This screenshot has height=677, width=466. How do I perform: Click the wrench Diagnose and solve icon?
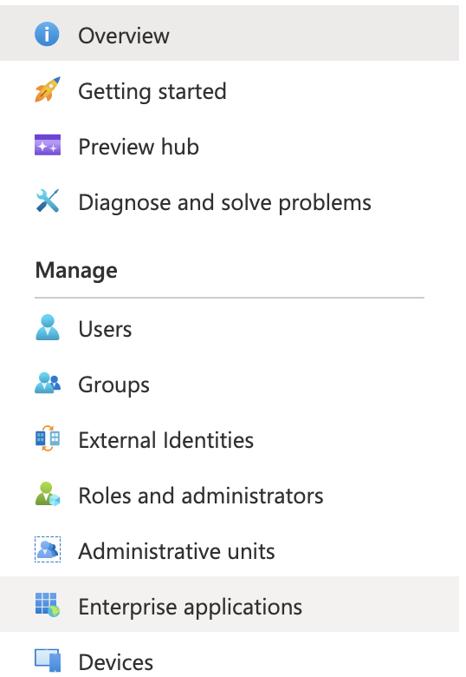(x=48, y=200)
